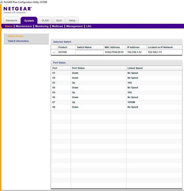Image resolution: width=184 pixels, height=191 pixels.
Task: Click the IP Address column header
Action: 136,47
